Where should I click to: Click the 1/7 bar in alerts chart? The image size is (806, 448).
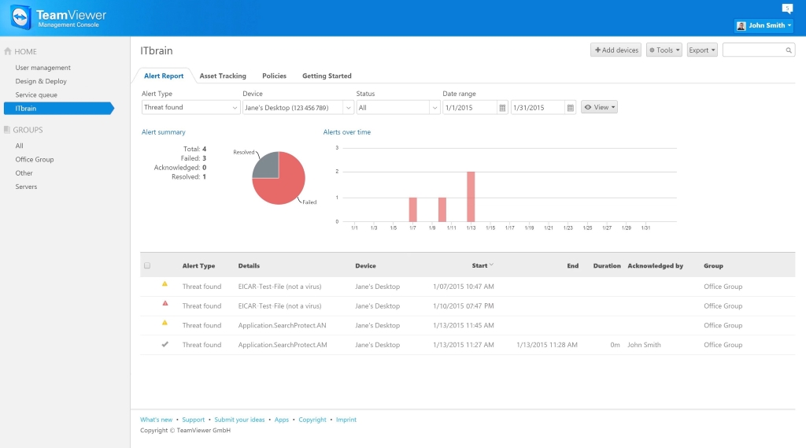tap(412, 209)
